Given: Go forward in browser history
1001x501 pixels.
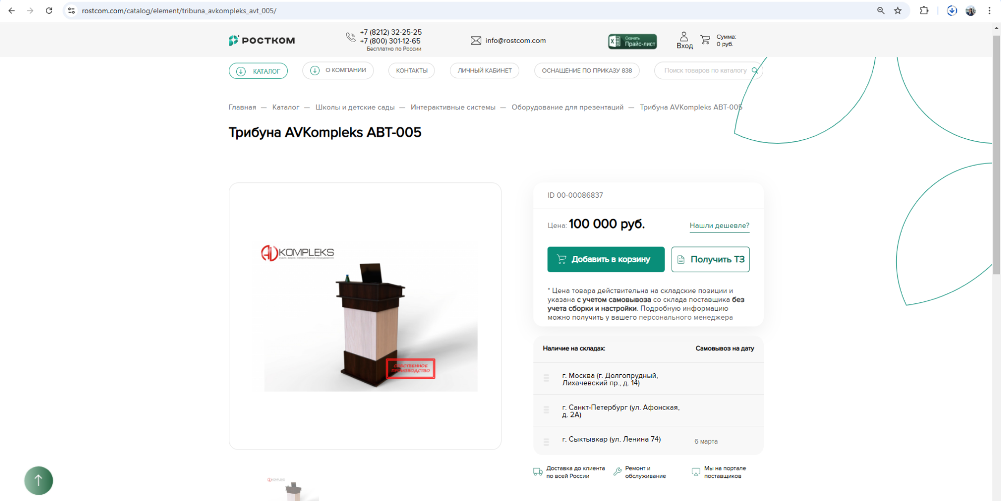Looking at the screenshot, I should click(30, 11).
